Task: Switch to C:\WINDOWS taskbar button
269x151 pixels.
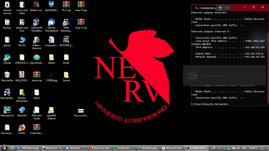Action: 196,148
